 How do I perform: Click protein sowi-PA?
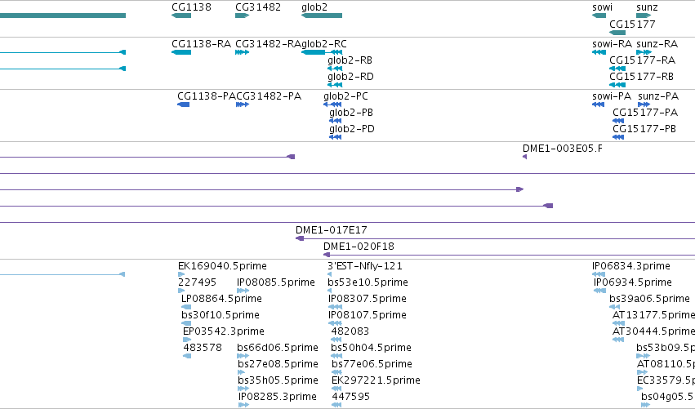(598, 104)
